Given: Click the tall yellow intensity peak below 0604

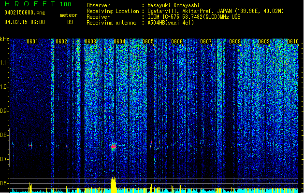Looking at the screenshot, I should (114, 185).
